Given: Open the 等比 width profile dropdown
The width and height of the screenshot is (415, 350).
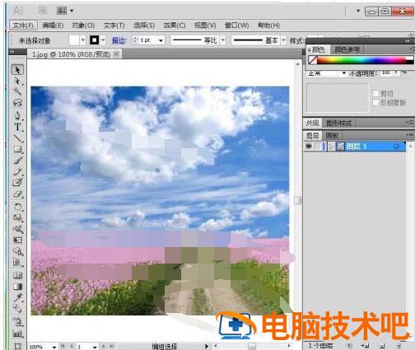Looking at the screenshot, I should click(223, 40).
